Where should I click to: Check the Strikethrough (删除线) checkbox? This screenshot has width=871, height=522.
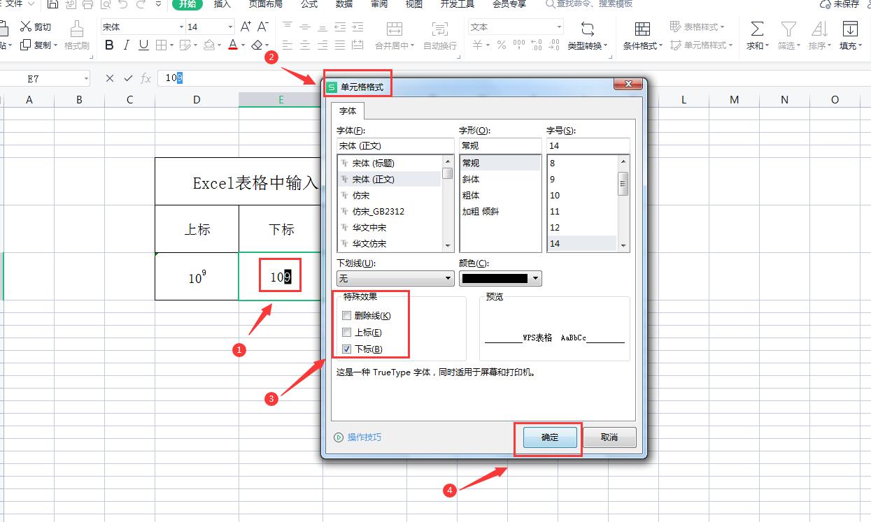(346, 316)
